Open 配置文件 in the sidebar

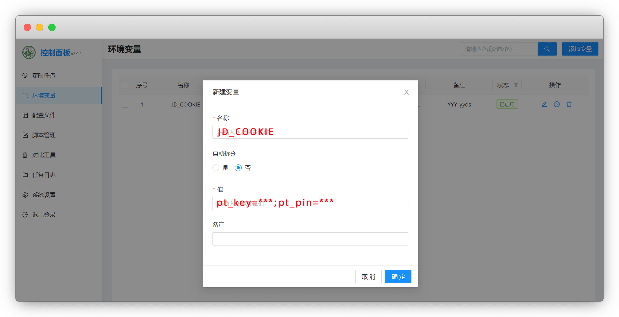pyautogui.click(x=44, y=115)
